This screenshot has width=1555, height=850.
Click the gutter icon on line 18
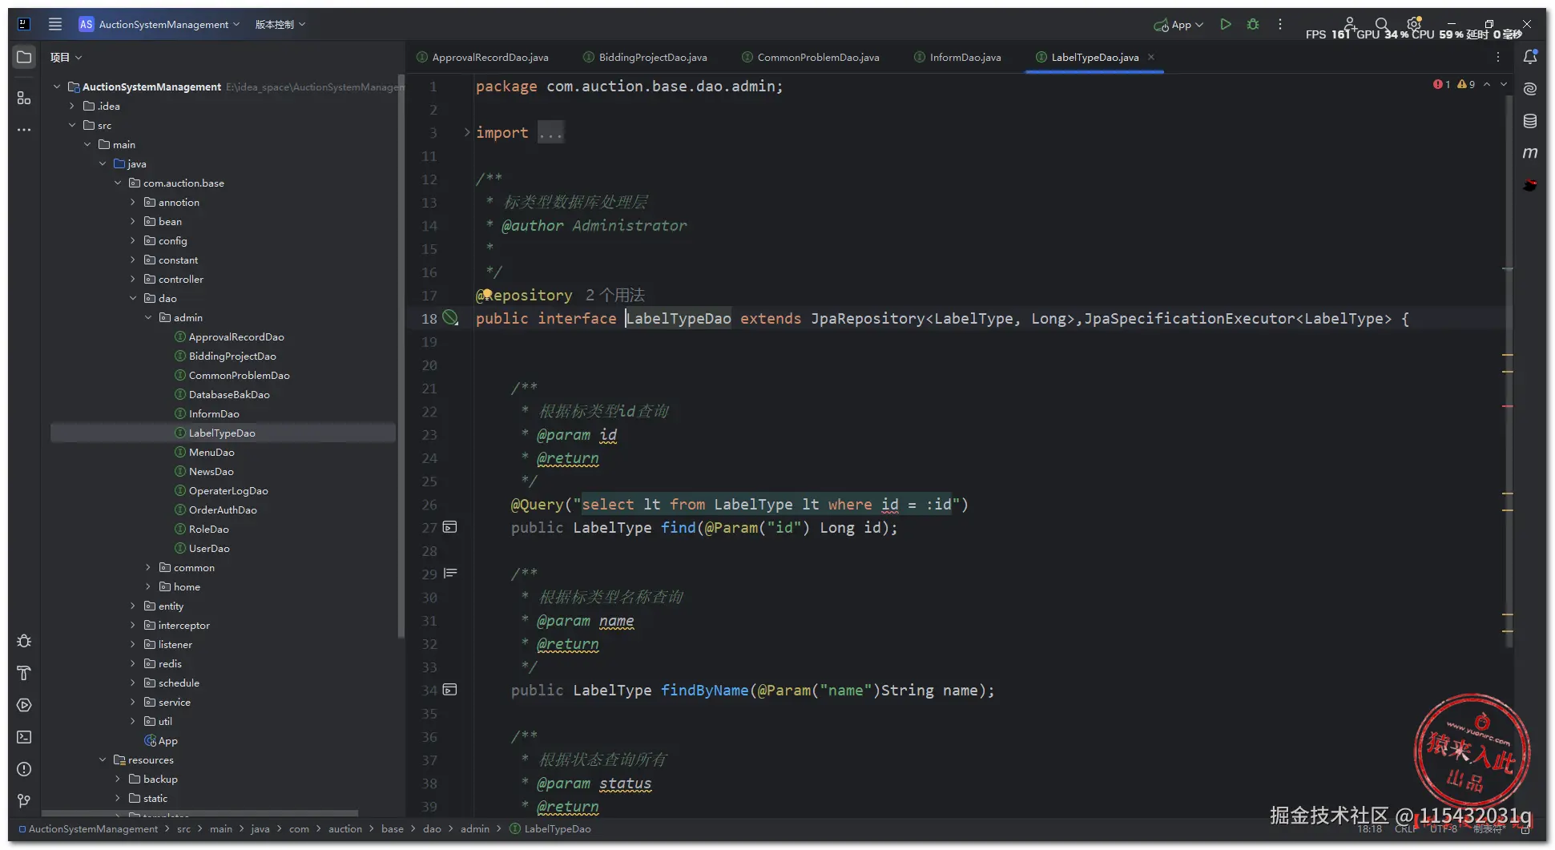click(451, 318)
